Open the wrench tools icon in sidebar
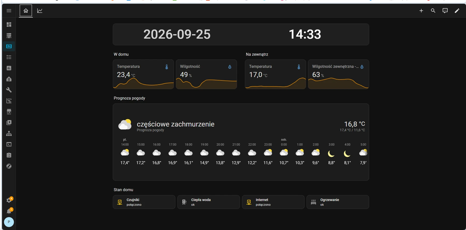This screenshot has height=230, width=466. pyautogui.click(x=9, y=90)
